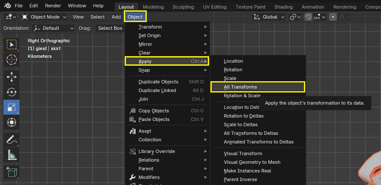The width and height of the screenshot is (381, 185).
Task: Pick the Move tool in toolbar
Action: point(12,77)
